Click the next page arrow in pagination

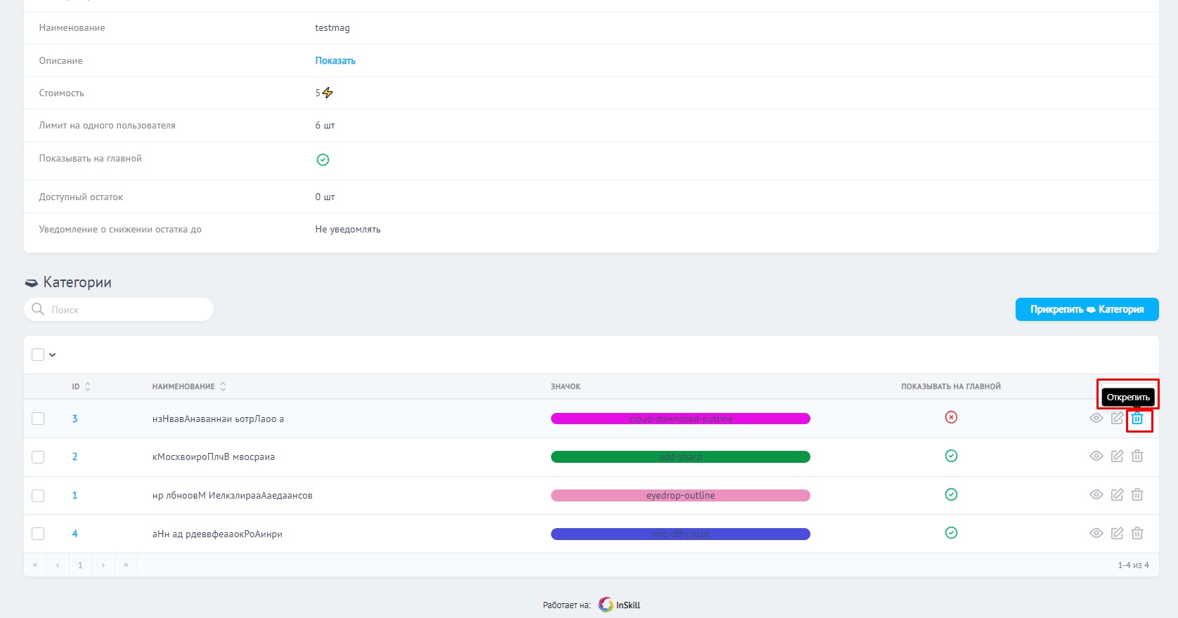(103, 565)
